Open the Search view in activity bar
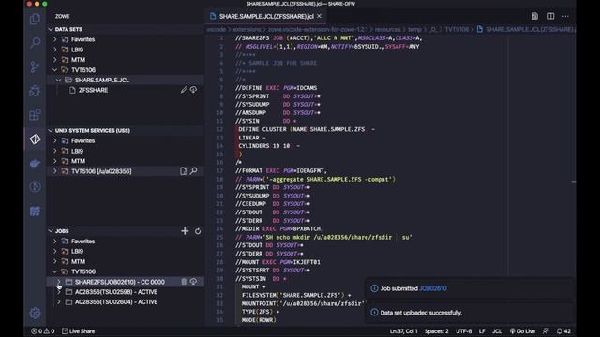Screen dimensions: 600x337 click(36, 42)
